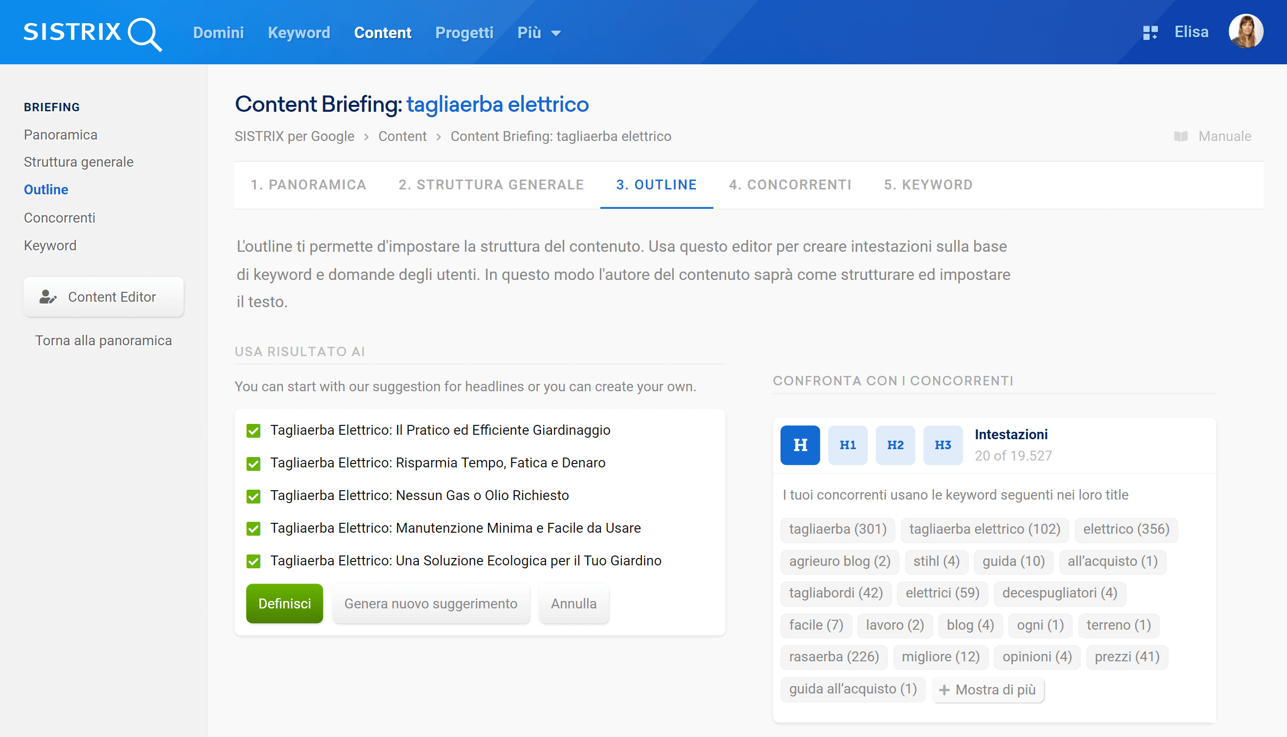Uncheck 'Manutenzione Minima e Facile da Usare' headline

253,528
